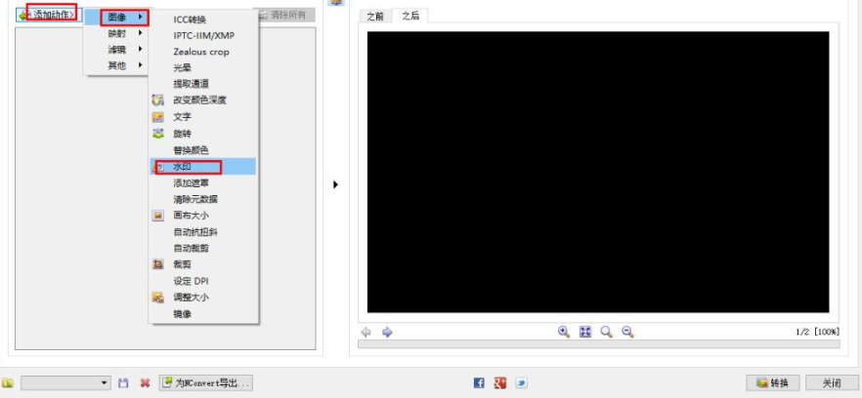The height and width of the screenshot is (398, 862).
Task: Click the 关闭 close button
Action: (831, 382)
